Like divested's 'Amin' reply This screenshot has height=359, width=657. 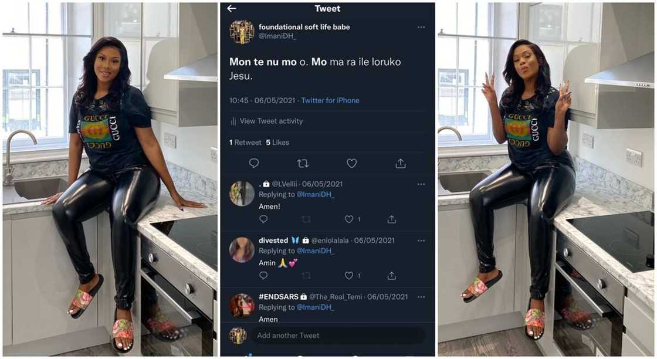(350, 276)
